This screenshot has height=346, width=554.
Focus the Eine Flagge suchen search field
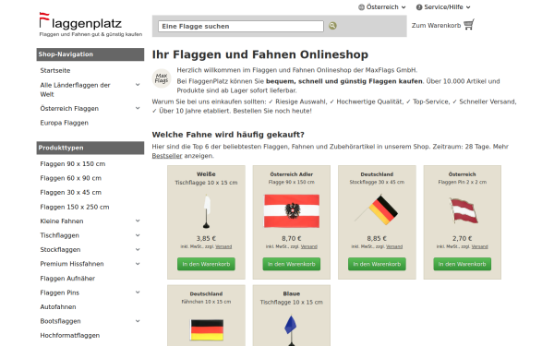[241, 26]
